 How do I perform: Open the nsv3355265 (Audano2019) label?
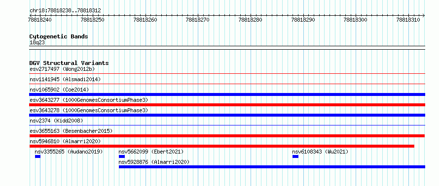(69, 152)
